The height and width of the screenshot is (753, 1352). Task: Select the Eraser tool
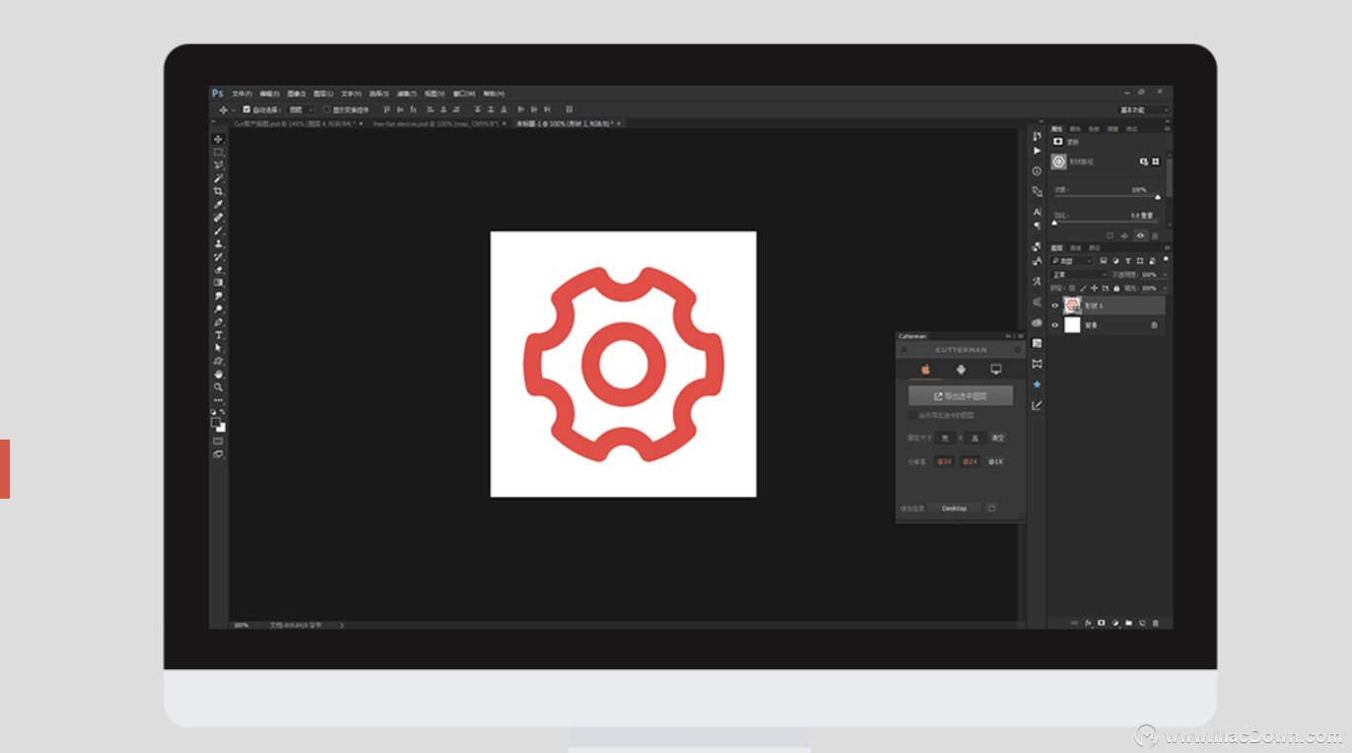[x=218, y=270]
